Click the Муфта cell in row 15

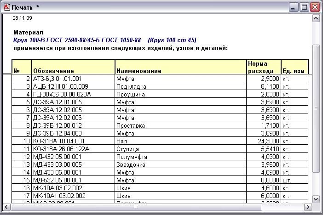click(x=181, y=180)
